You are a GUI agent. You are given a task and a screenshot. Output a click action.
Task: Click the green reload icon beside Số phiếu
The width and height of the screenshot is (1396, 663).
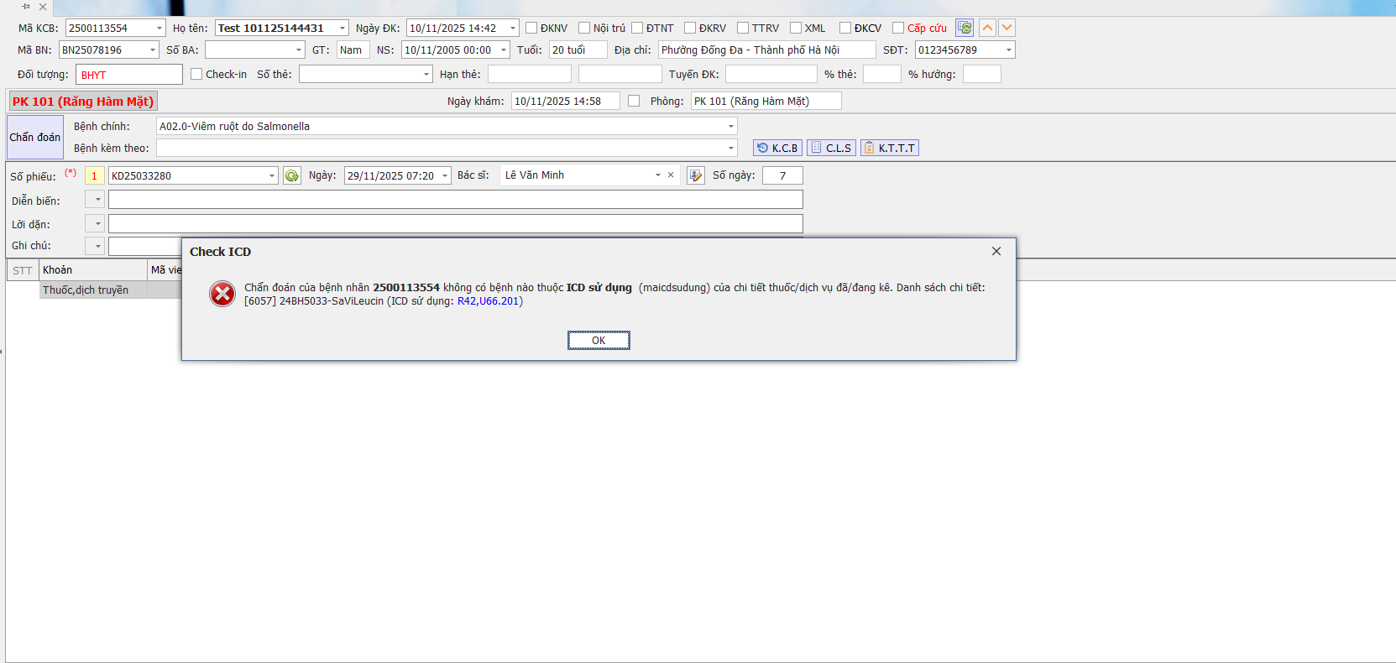291,176
